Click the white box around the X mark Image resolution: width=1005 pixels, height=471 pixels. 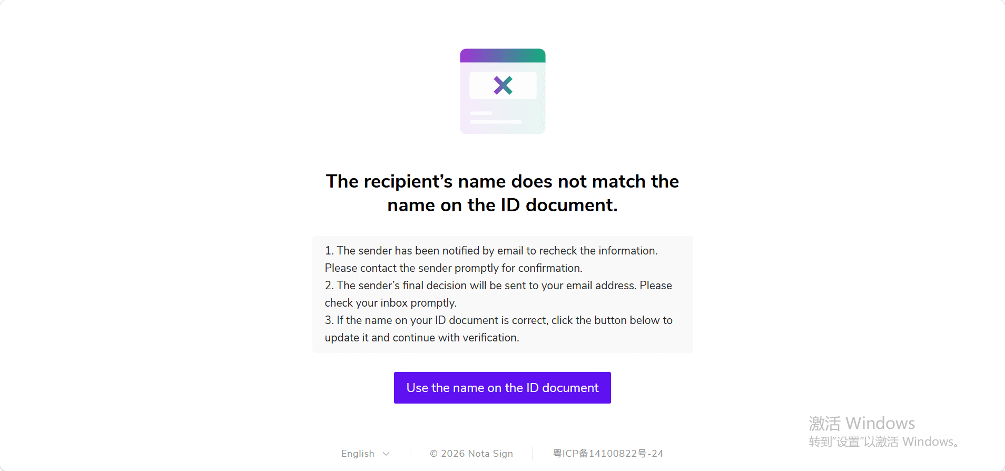coord(503,85)
